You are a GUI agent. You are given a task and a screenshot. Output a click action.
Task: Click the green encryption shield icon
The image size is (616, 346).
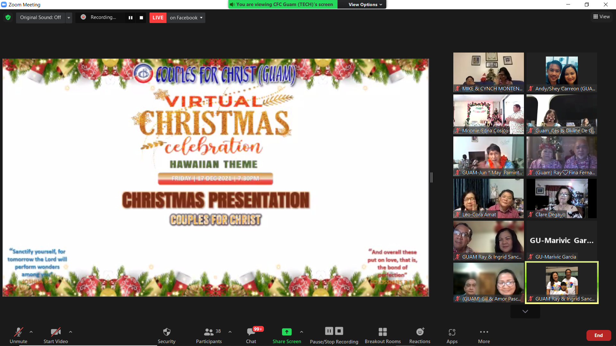point(8,17)
